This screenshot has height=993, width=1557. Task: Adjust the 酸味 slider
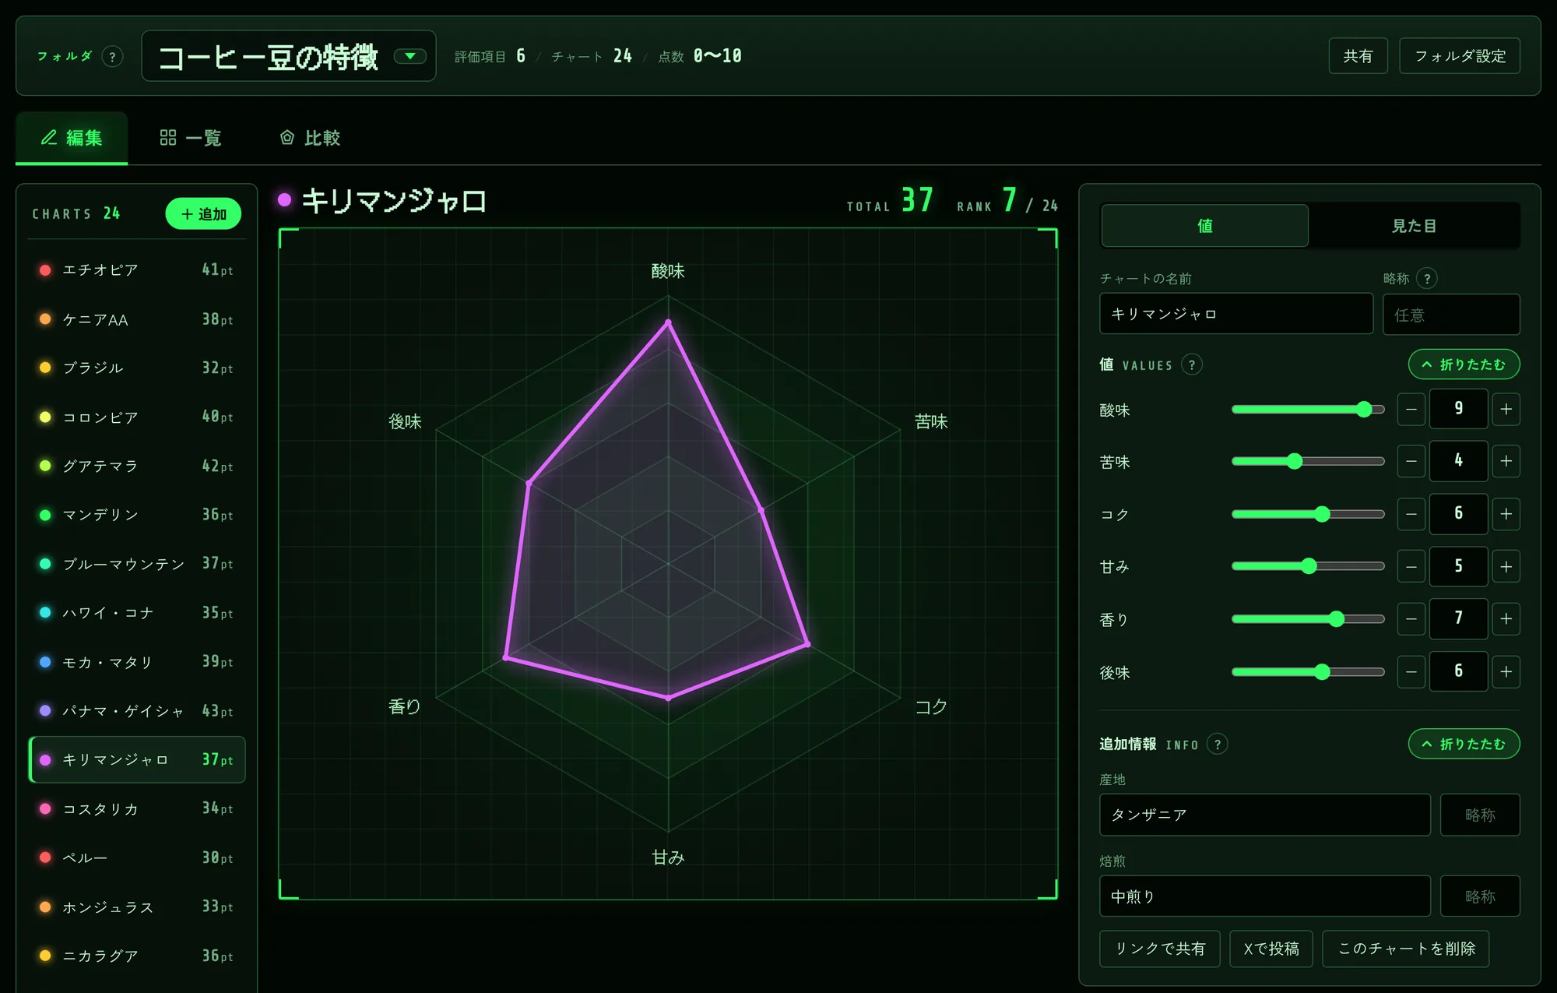point(1308,410)
